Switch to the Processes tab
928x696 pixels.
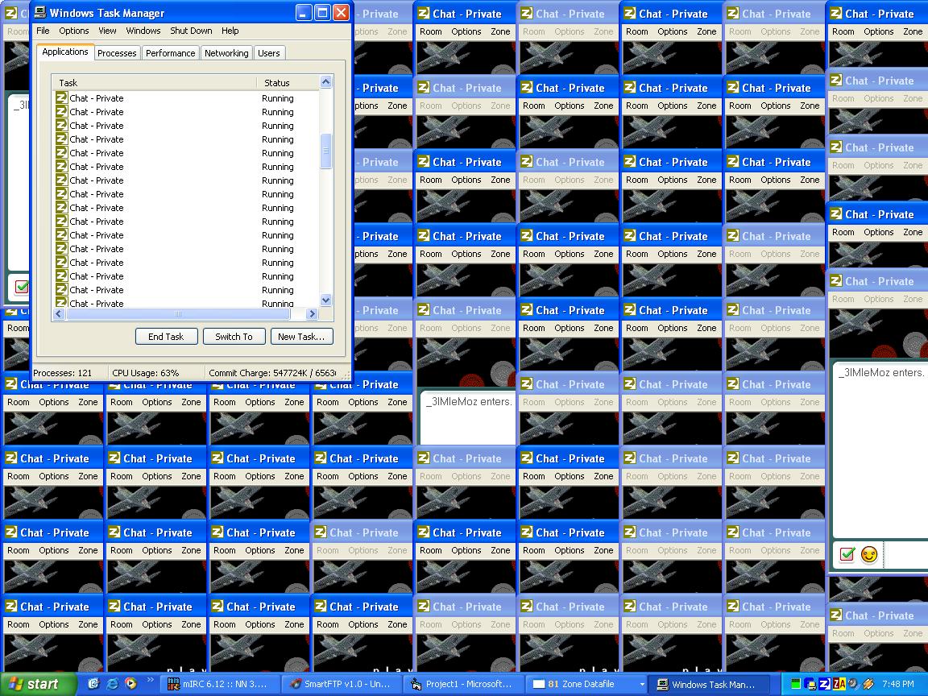pos(117,53)
